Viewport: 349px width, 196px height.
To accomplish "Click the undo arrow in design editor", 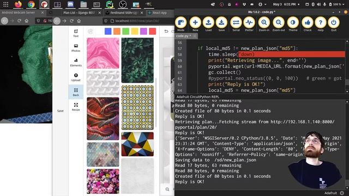I will (x=166, y=32).
